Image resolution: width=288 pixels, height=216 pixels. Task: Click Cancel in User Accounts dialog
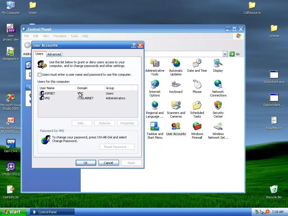109,163
